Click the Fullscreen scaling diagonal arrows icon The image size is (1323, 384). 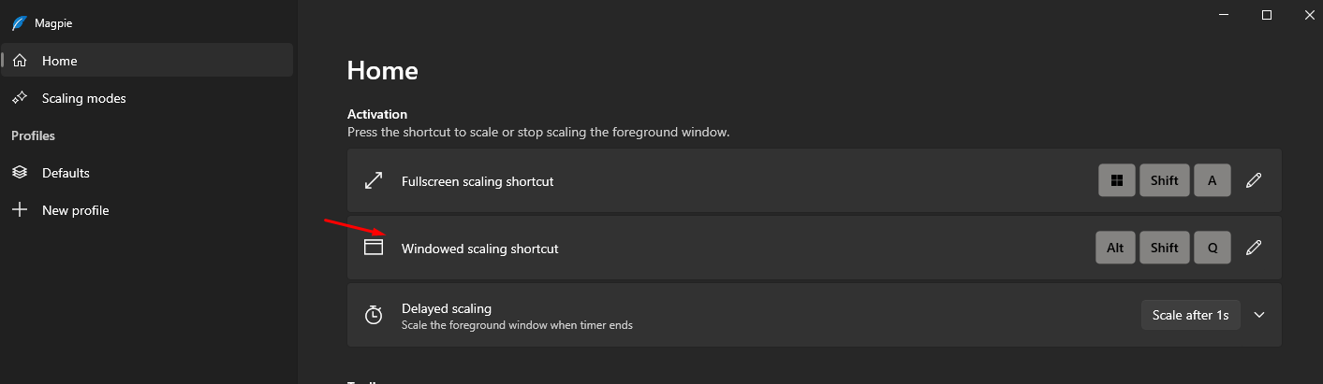pos(374,181)
